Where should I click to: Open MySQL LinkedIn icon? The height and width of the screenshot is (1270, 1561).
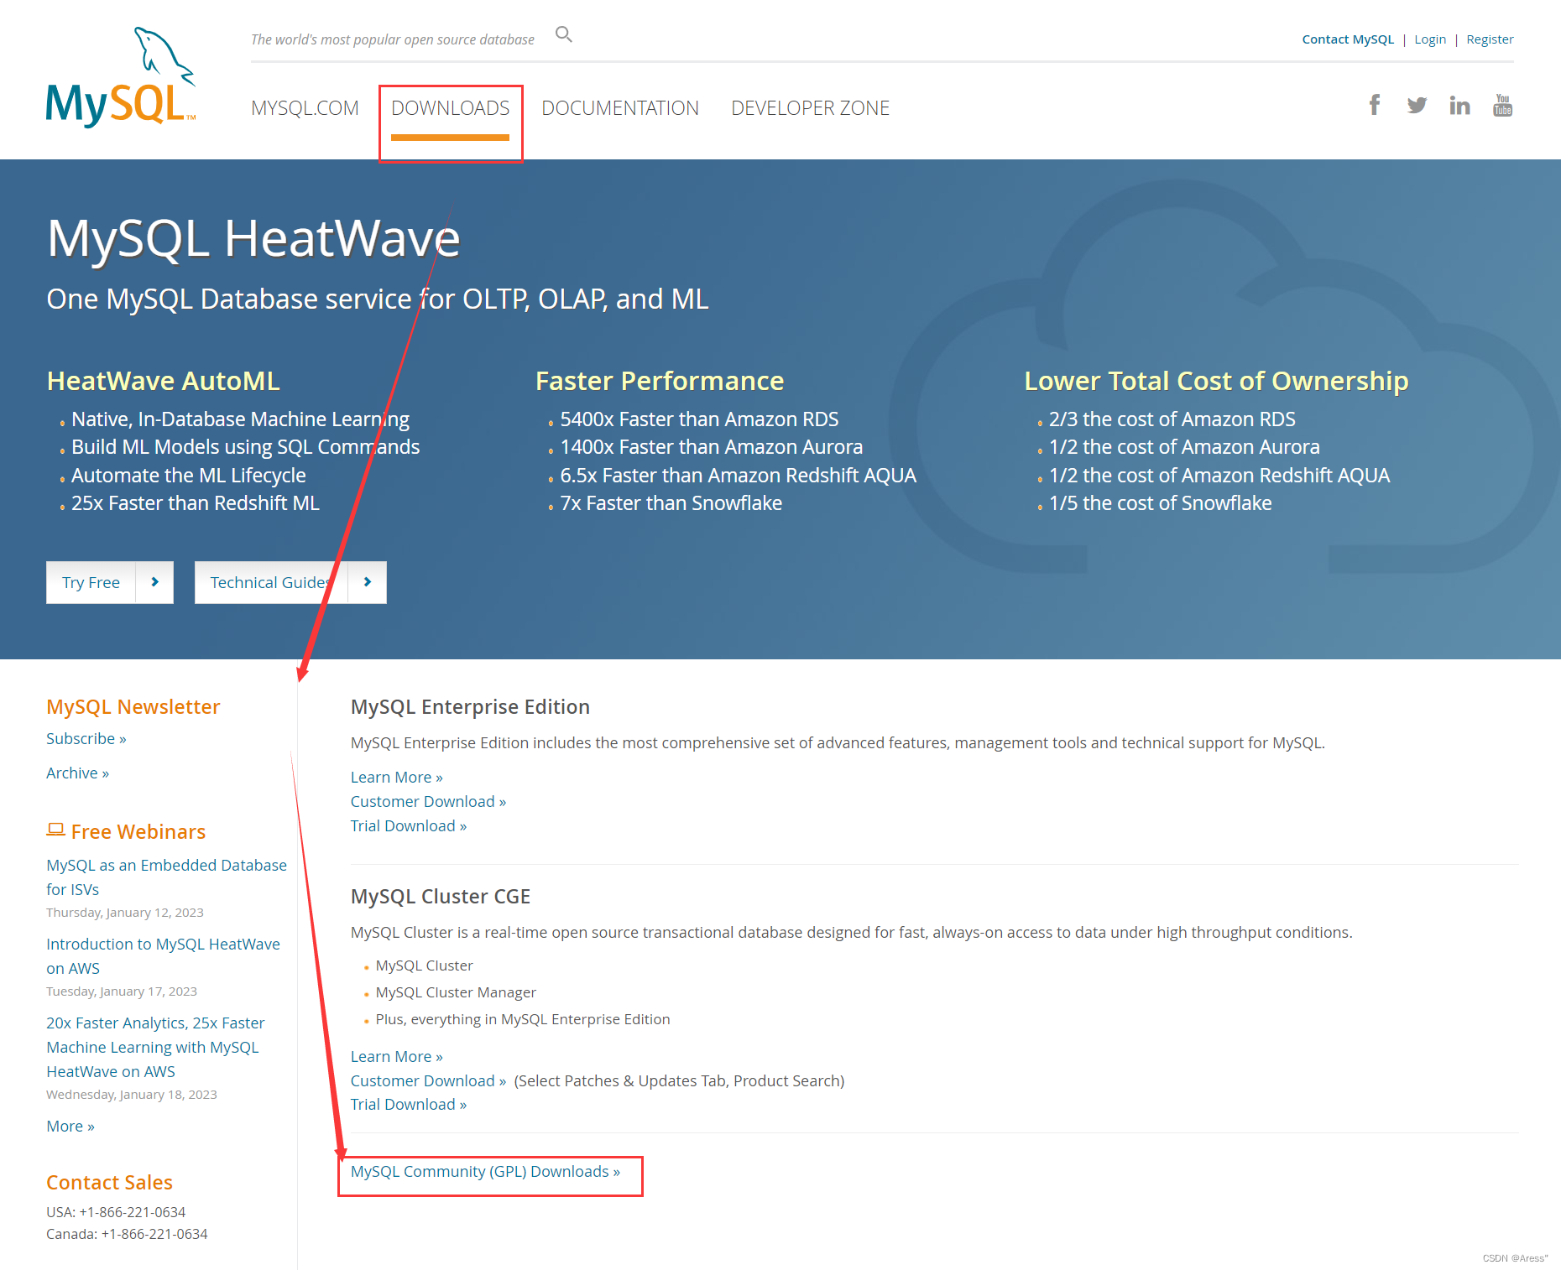point(1459,105)
